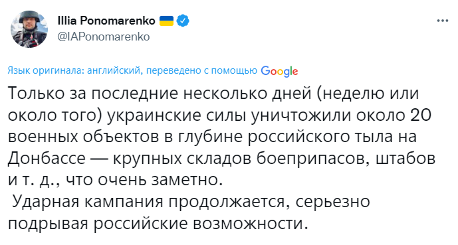458x245 pixels.
Task: Click the word "штабов" in tweet
Action: pos(405,159)
